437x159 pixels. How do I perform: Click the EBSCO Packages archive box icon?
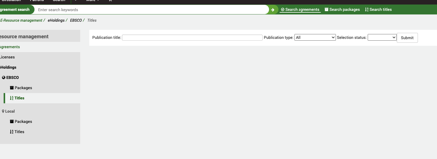point(12,88)
